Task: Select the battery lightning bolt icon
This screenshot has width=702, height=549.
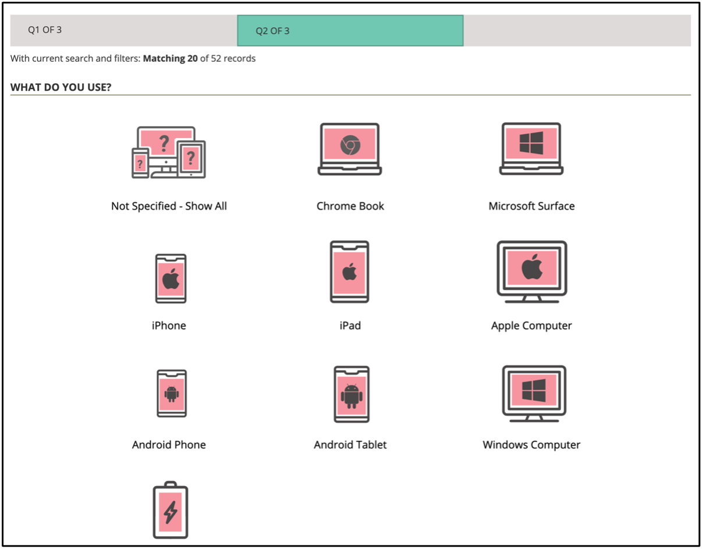Action: [171, 510]
